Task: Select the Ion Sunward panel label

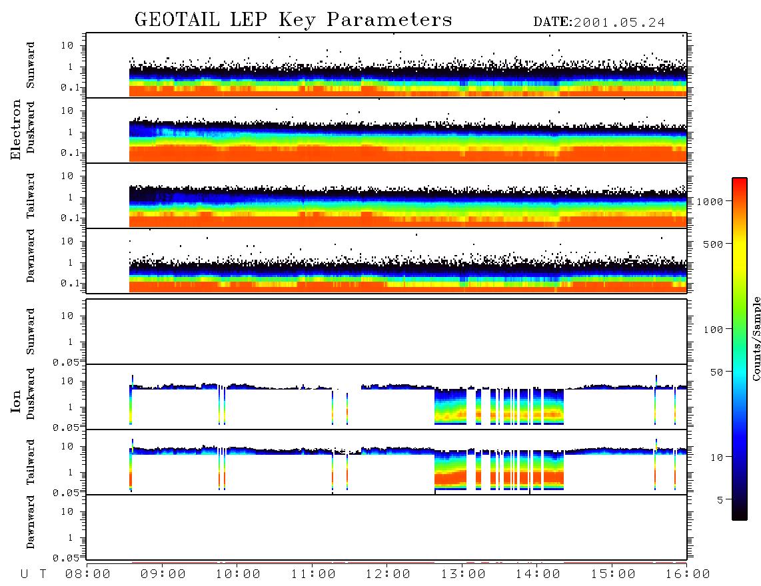Action: click(x=31, y=332)
